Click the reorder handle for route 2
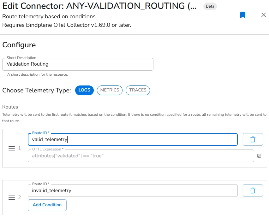The image size is (269, 217). (11, 197)
